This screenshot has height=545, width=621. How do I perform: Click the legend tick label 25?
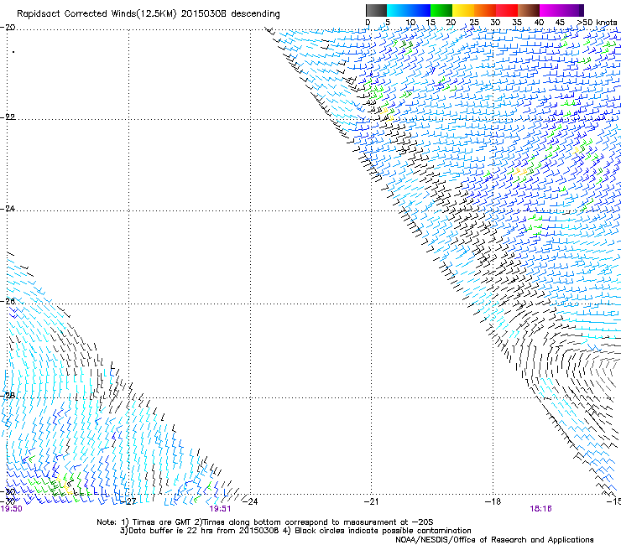click(x=474, y=23)
